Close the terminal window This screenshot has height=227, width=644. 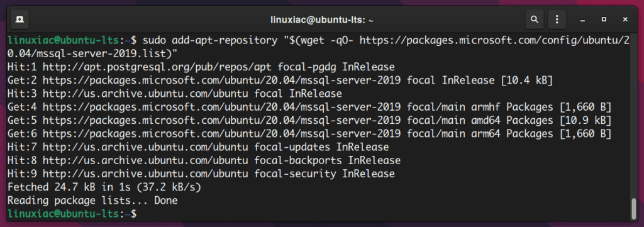click(x=625, y=19)
